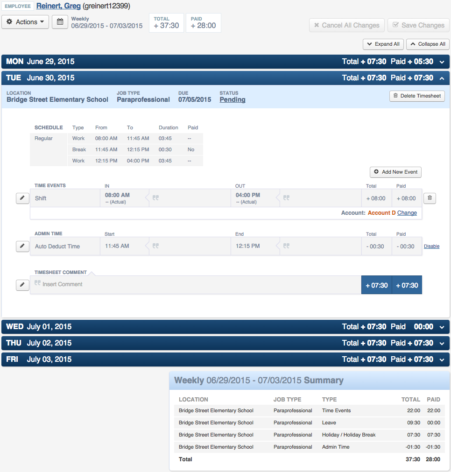Open the calendar date picker icon

pos(60,22)
